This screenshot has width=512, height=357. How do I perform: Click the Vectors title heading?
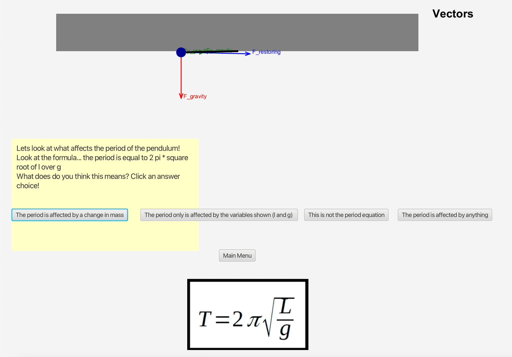[452, 14]
